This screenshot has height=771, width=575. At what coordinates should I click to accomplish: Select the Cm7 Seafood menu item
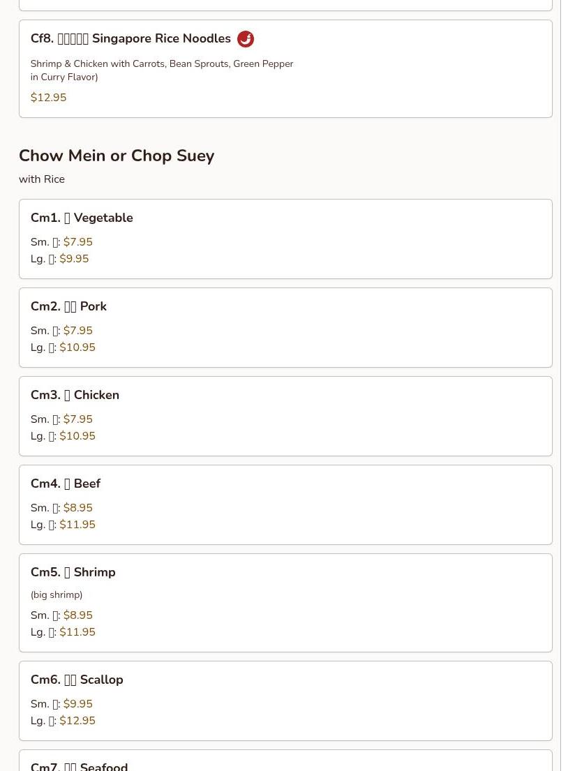pyautogui.click(x=79, y=765)
